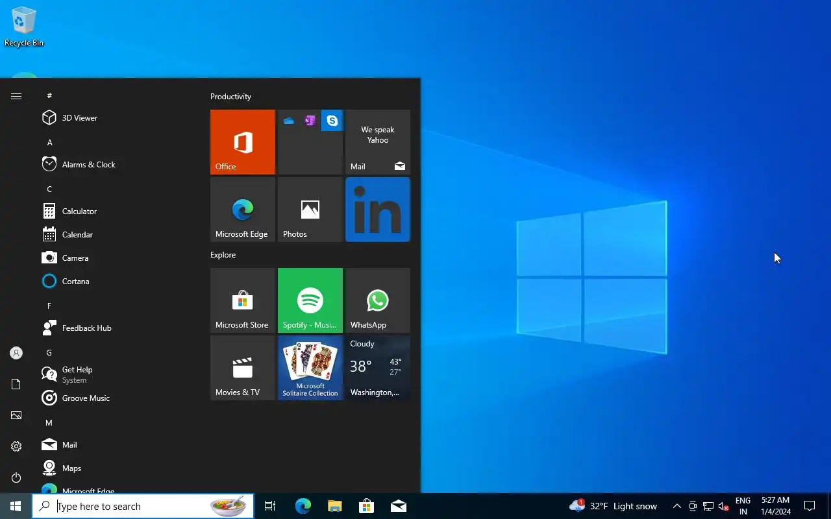Click the C letter header in the app list
This screenshot has height=519, width=831.
49,189
